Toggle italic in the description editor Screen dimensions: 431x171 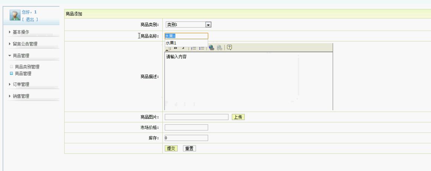click(183, 48)
